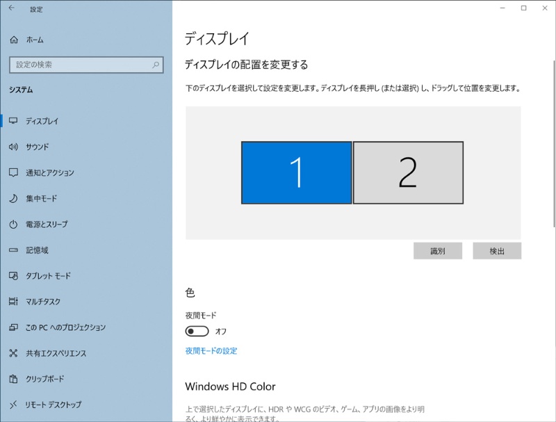Select display 2 in arrangement
556x422 pixels.
pos(408,172)
